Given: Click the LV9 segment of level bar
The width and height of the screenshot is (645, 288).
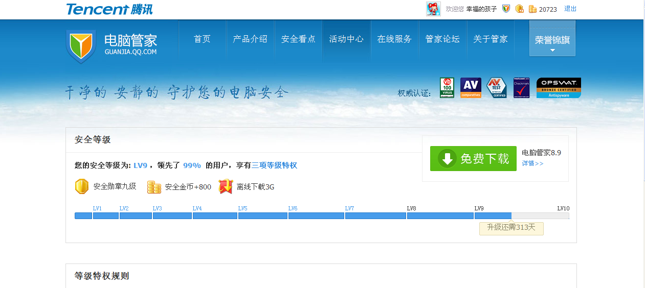Looking at the screenshot, I should tap(493, 215).
